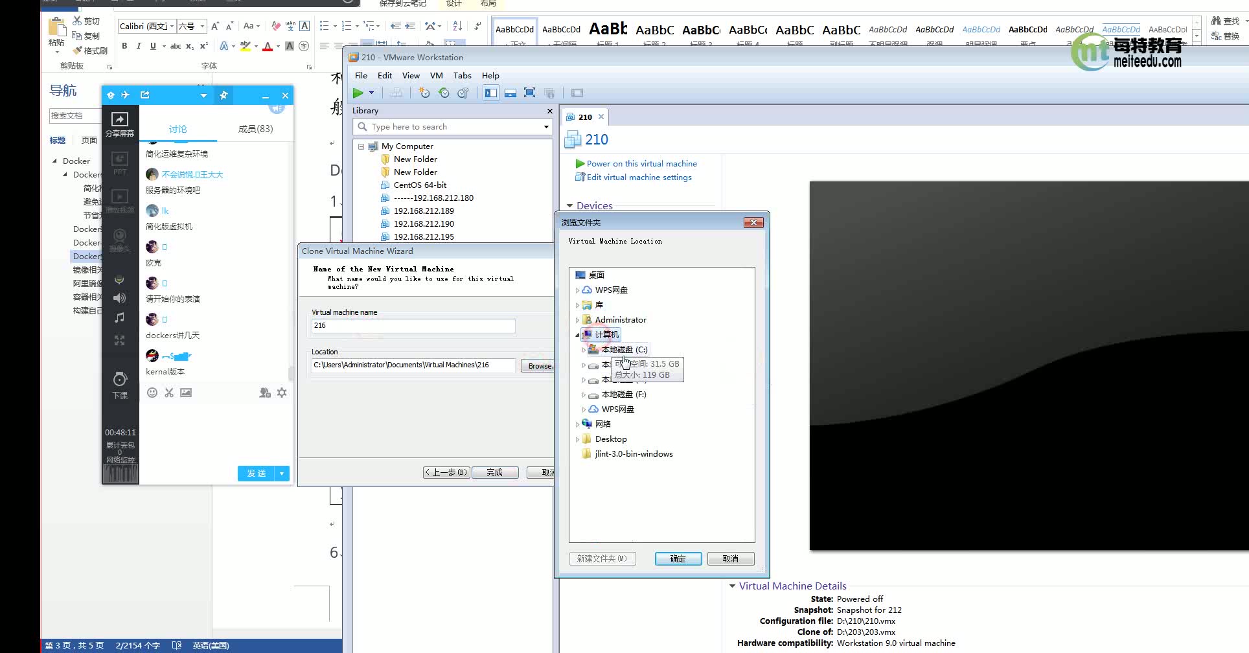
Task: Click Edit virtual machine settings link
Action: 639,177
